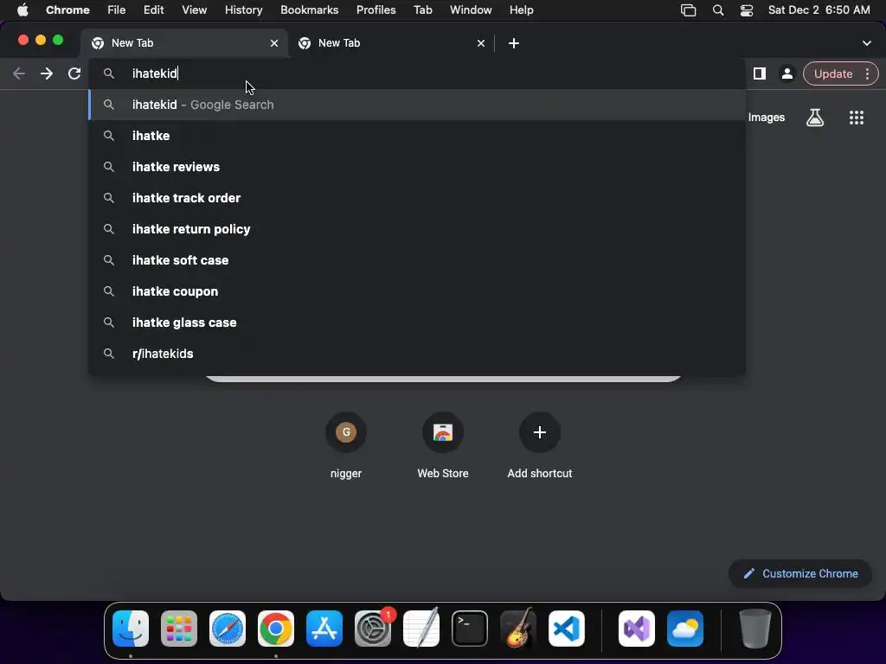Image resolution: width=886 pixels, height=664 pixels.
Task: Open System Settings from the dock
Action: tap(373, 629)
